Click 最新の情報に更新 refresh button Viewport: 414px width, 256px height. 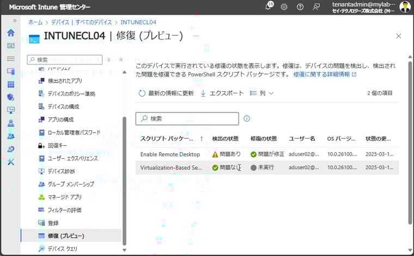[x=166, y=93]
